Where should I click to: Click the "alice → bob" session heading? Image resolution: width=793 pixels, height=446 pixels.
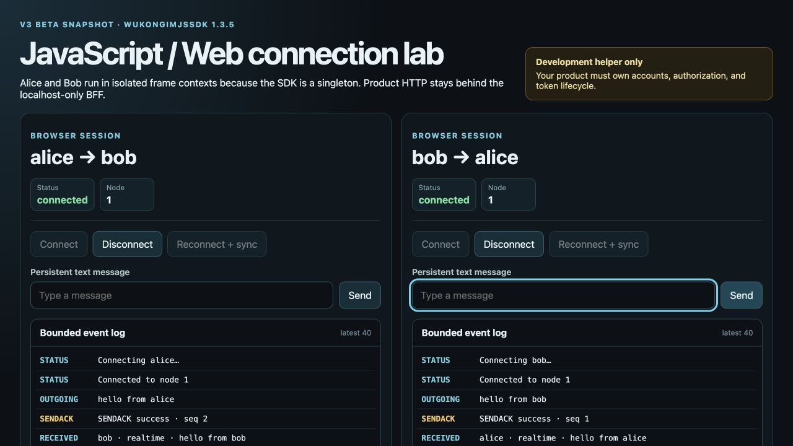tap(84, 157)
